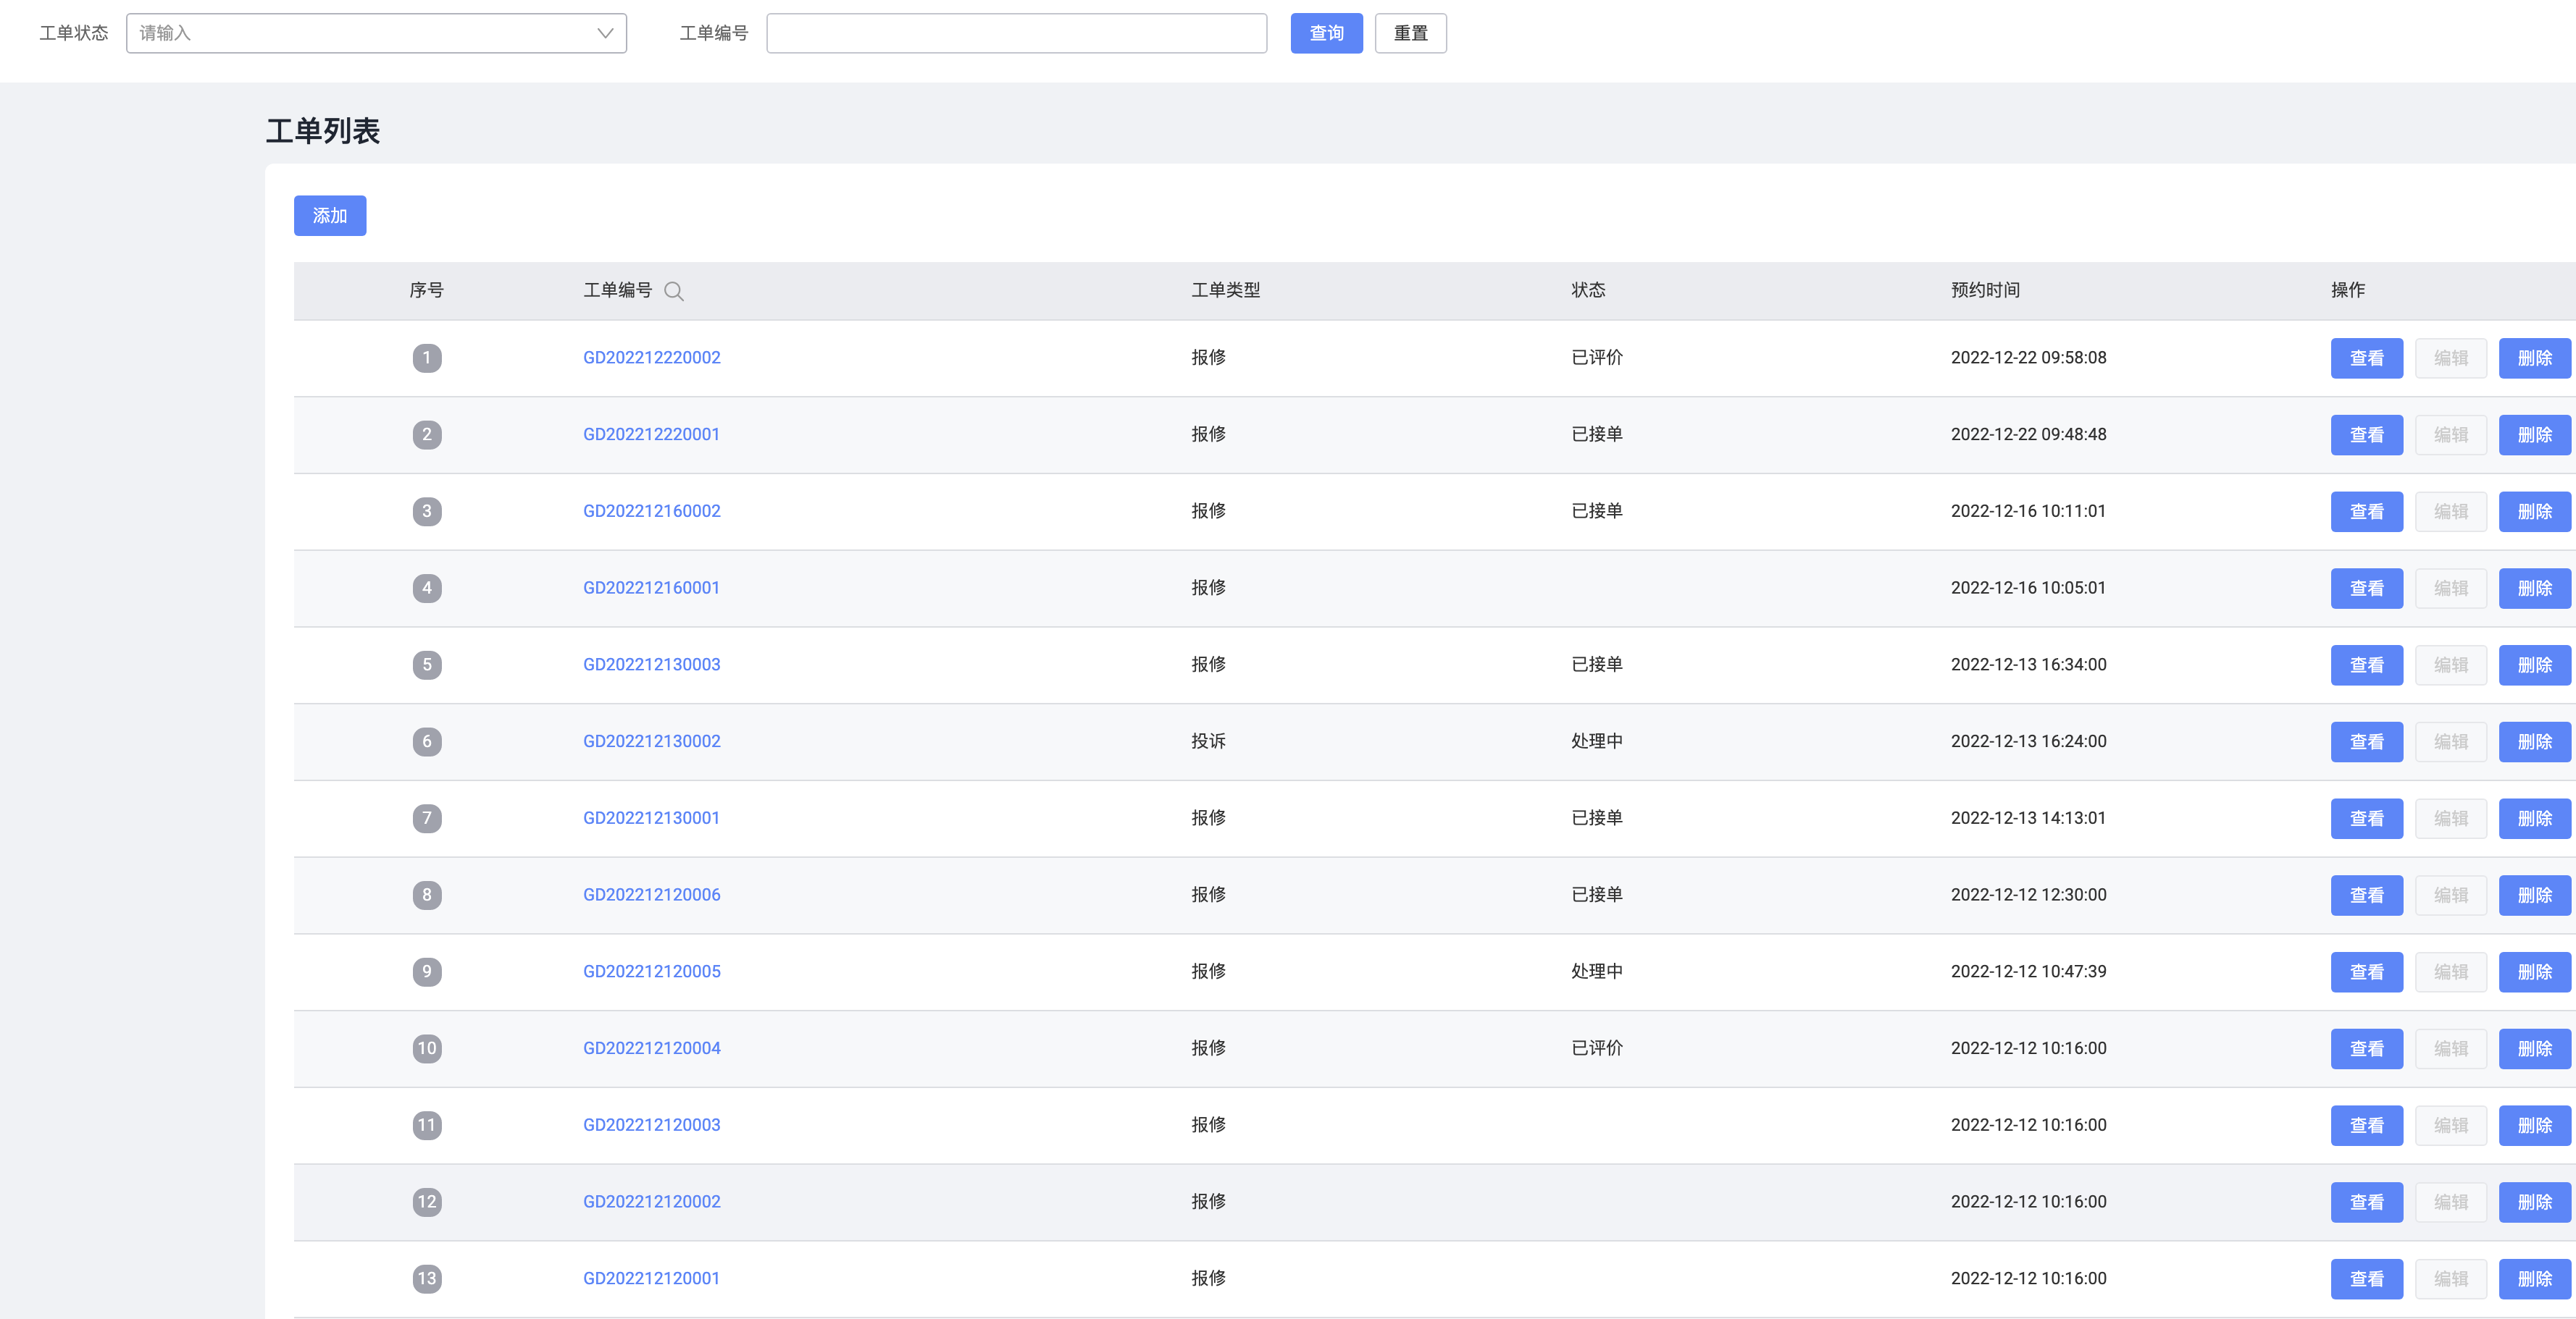The width and height of the screenshot is (2576, 1319).
Task: Open work order link GD202212220002
Action: [x=651, y=358]
